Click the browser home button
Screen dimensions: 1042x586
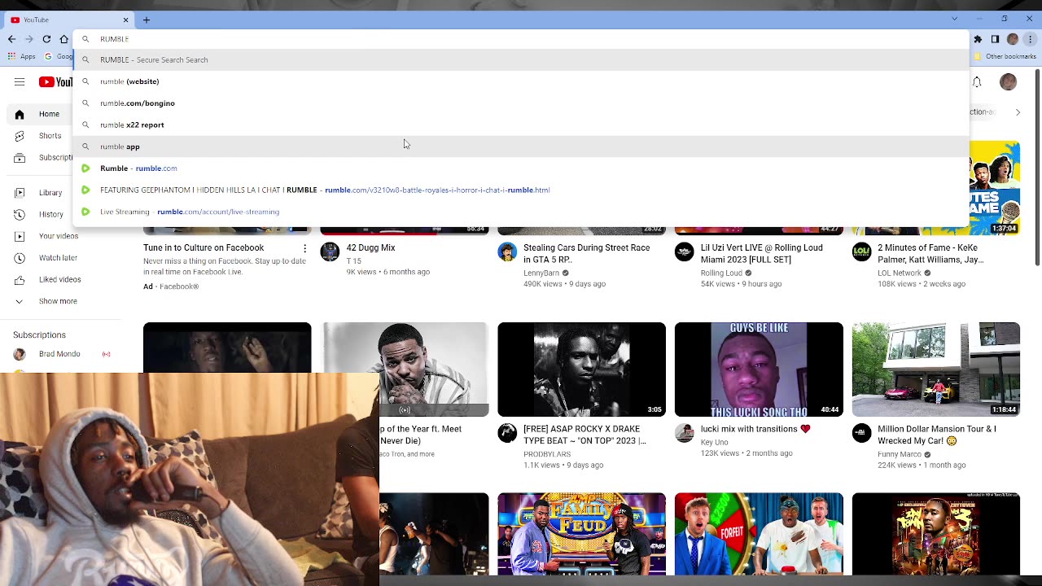tap(64, 39)
